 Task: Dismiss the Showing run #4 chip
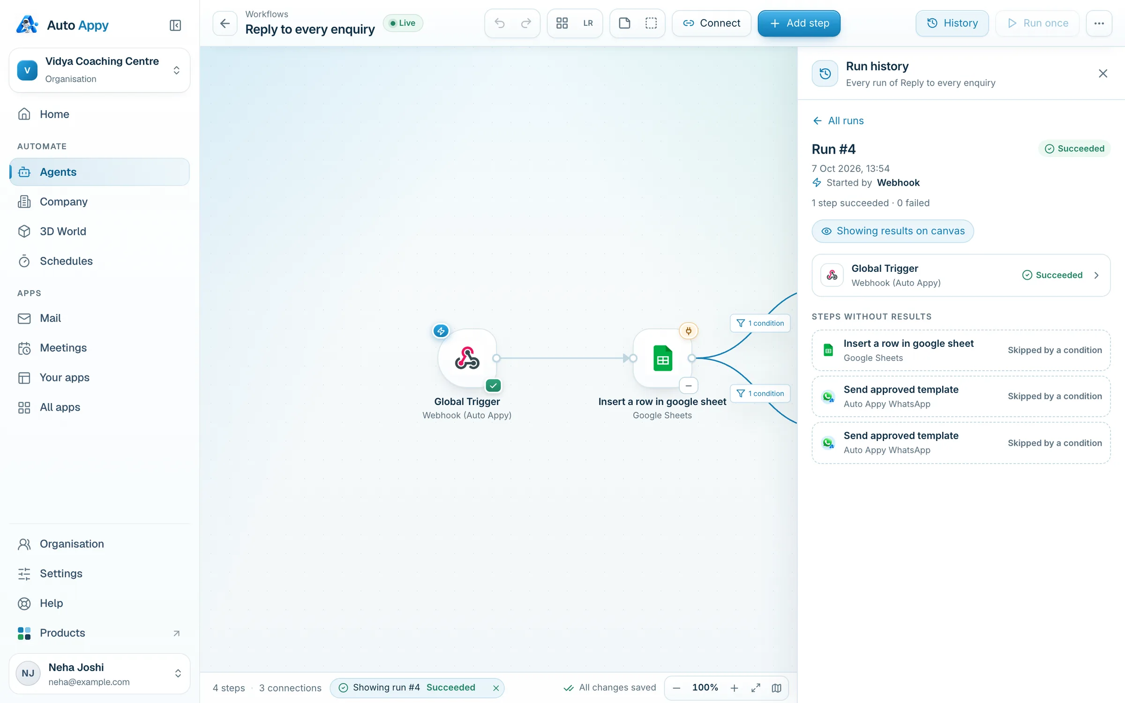tap(496, 688)
